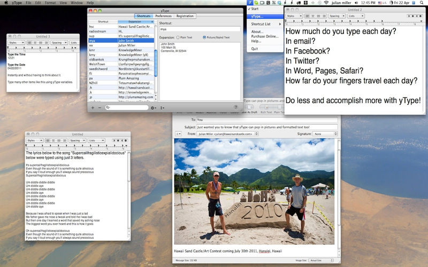Open the Window menu in the menu bar
The height and width of the screenshot is (267, 428).
(77, 3)
